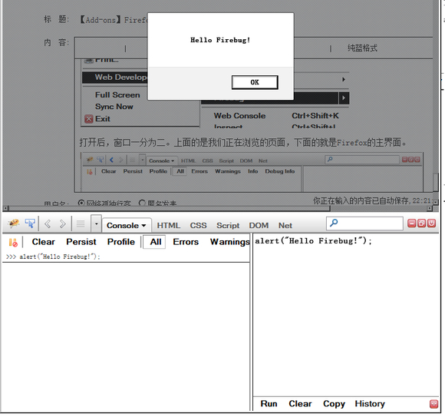This screenshot has height=417, width=445.
Task: Click Info filter in the embedded screenshot
Action: click(x=252, y=171)
